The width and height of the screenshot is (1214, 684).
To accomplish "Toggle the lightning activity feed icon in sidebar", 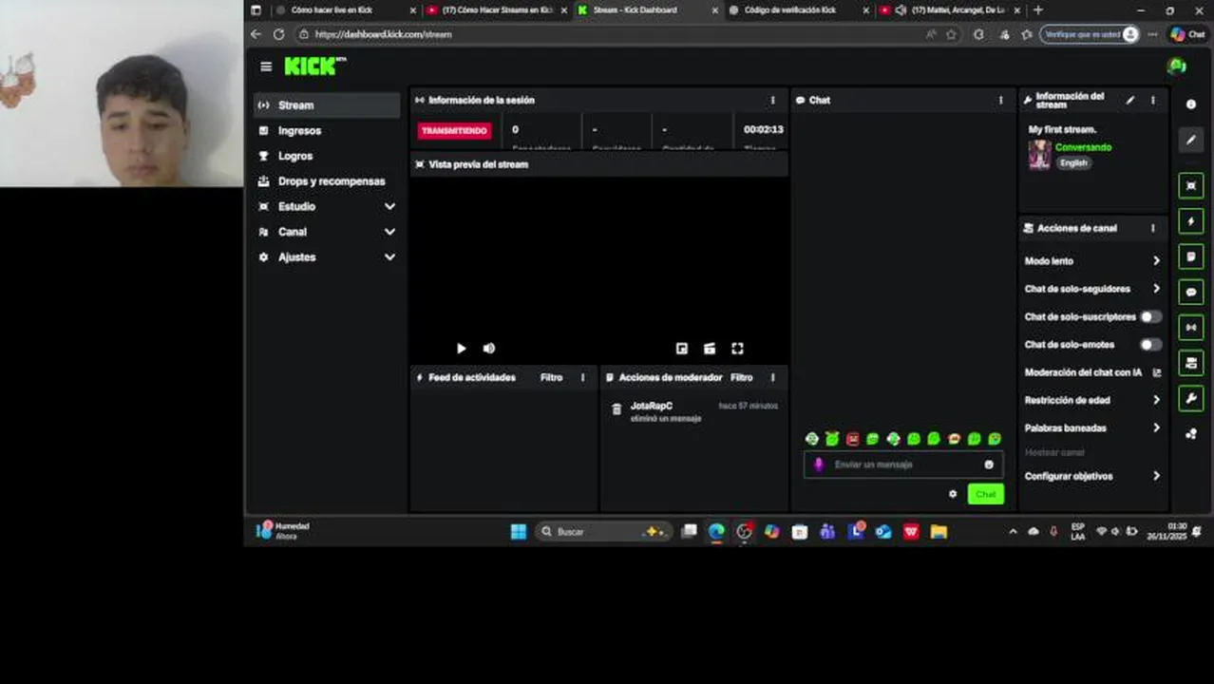I will pos(1191,221).
